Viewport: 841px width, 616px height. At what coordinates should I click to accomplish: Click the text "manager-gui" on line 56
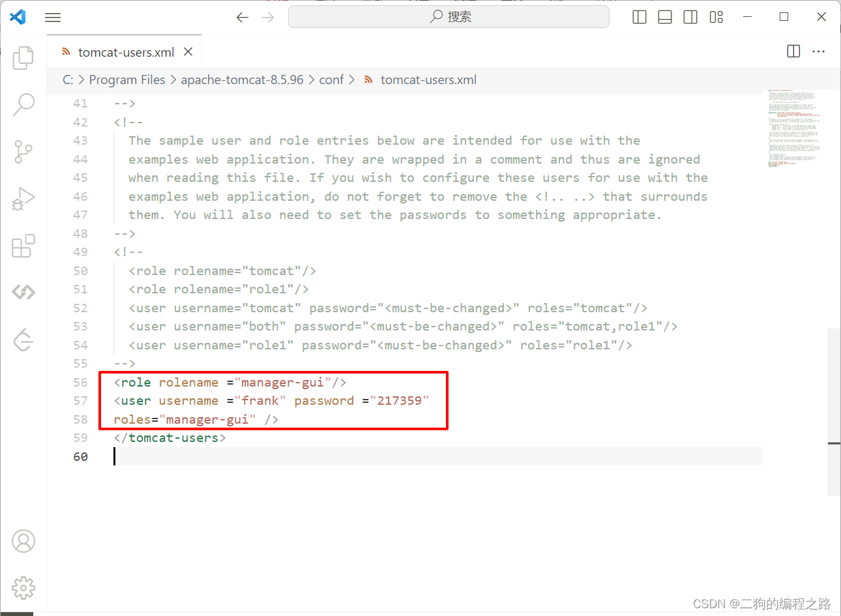click(282, 382)
